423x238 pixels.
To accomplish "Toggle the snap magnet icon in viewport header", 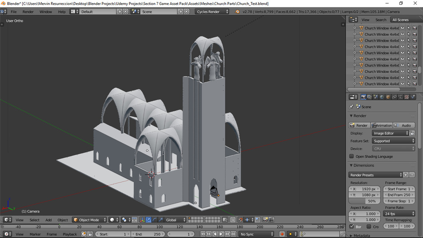I will pos(240,220).
